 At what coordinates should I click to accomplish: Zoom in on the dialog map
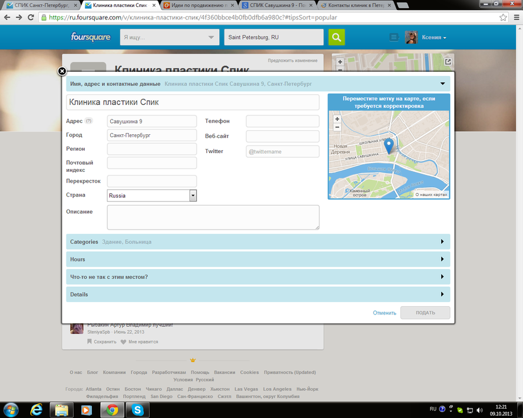pos(337,119)
